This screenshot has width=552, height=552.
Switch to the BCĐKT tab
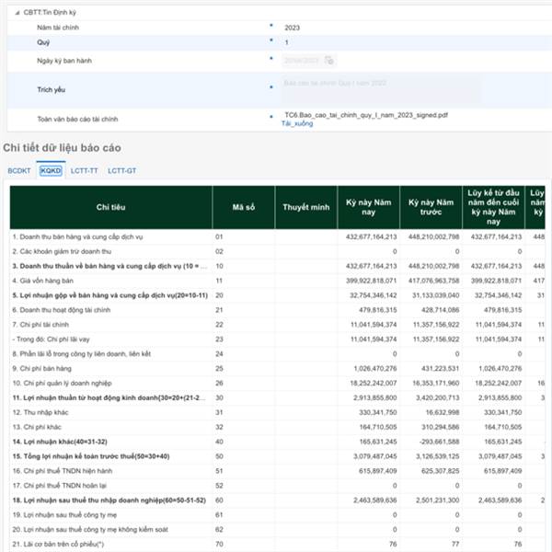[x=19, y=171]
